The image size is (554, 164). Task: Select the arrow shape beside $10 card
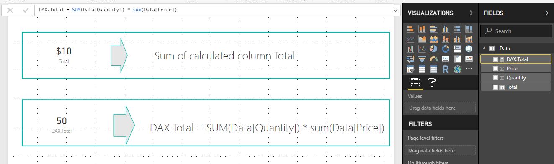(x=119, y=55)
